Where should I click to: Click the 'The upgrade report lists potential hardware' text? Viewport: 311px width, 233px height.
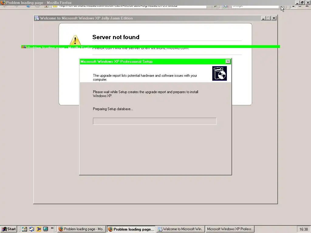pyautogui.click(x=145, y=77)
